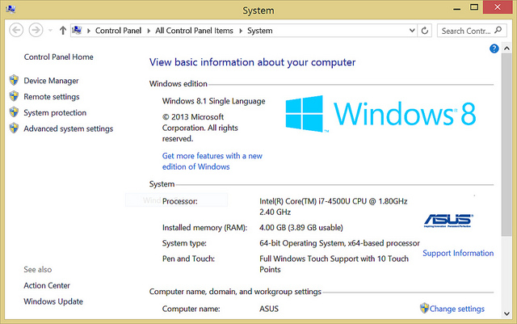Select All Control Panel Items breadcrumb

(194, 31)
